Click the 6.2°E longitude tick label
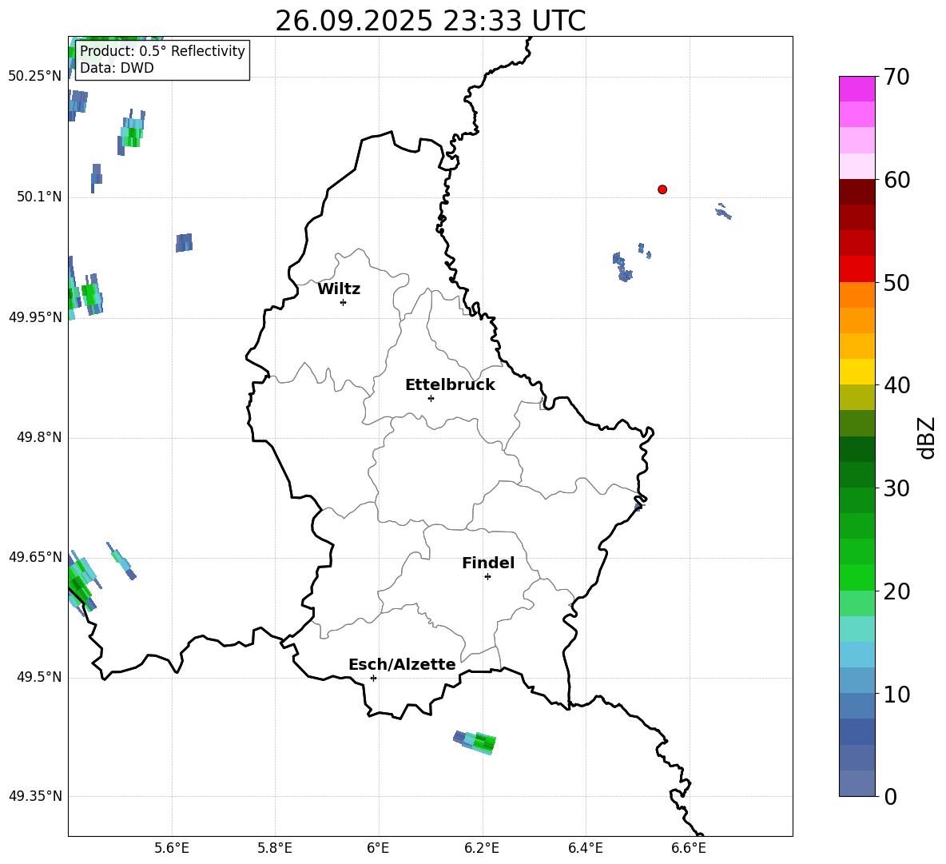Image resolution: width=946 pixels, height=864 pixels. pos(482,848)
